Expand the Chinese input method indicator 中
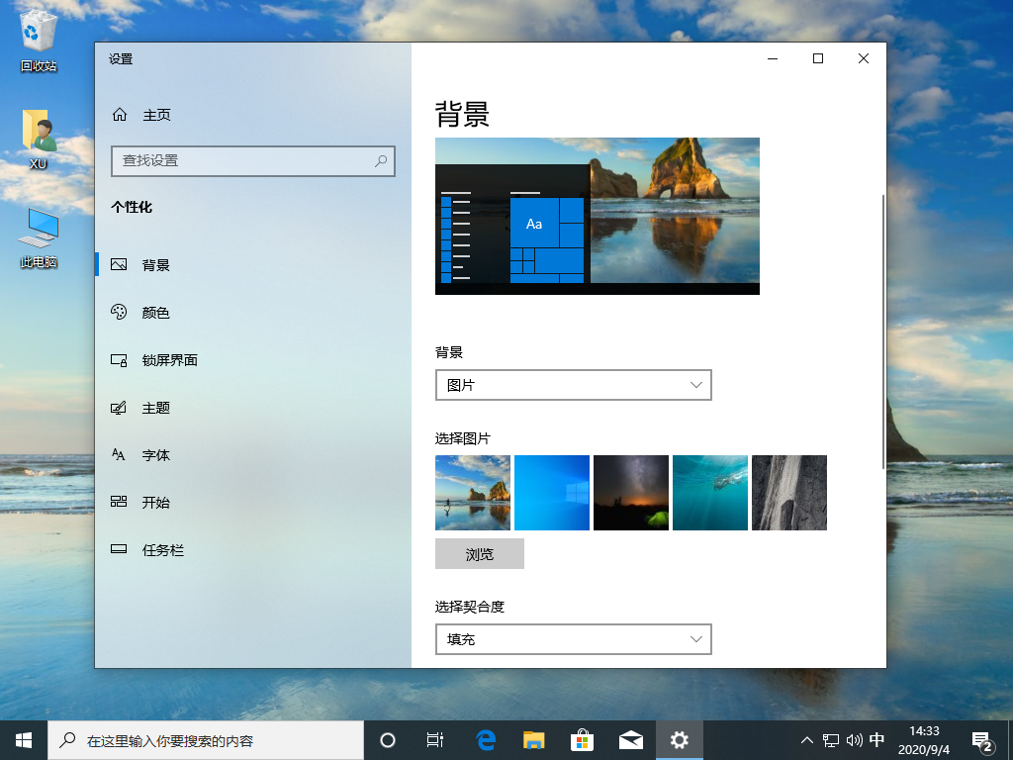This screenshot has width=1013, height=760. pos(878,739)
